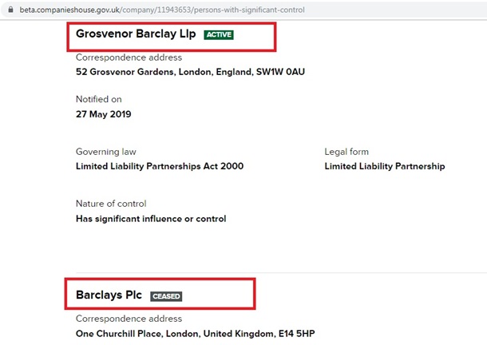Click the Barclays Plc heading
487x345 pixels.
[x=109, y=295]
